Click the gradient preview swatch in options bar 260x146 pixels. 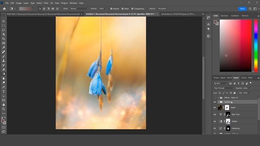(25, 9)
